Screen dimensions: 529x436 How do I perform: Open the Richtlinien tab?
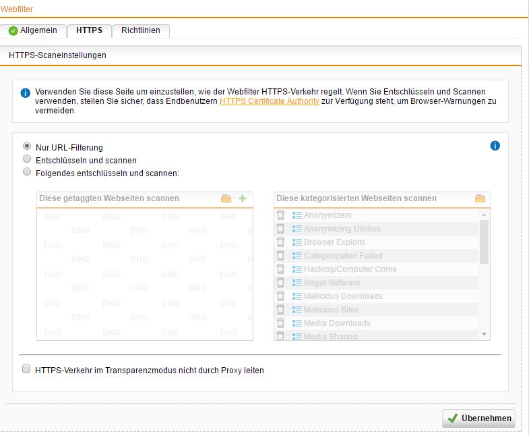pyautogui.click(x=141, y=30)
